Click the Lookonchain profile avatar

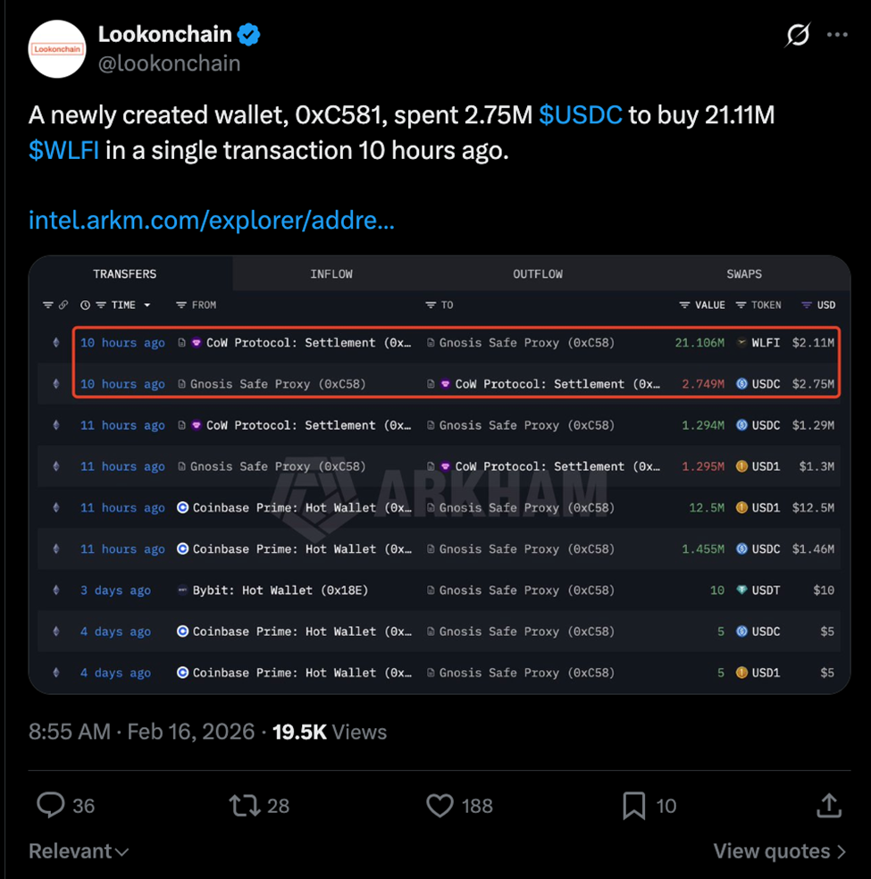tap(57, 48)
